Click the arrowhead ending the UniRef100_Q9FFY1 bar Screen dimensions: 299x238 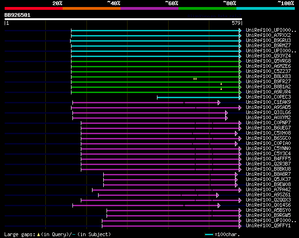(240, 226)
